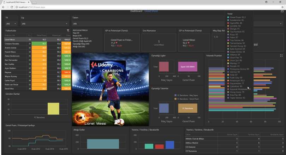
Task: Click the browser back arrow
Action: 3,7
